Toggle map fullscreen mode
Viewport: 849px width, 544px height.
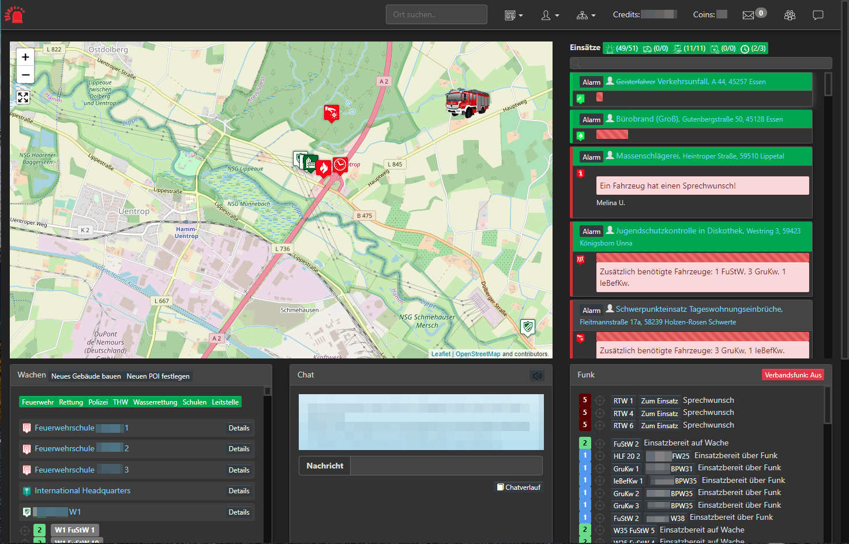point(23,97)
